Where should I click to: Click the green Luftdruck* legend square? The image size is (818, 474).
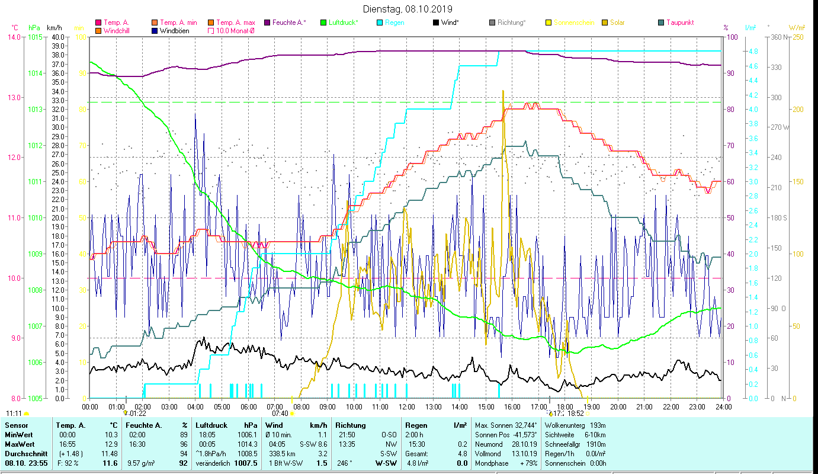coord(323,23)
